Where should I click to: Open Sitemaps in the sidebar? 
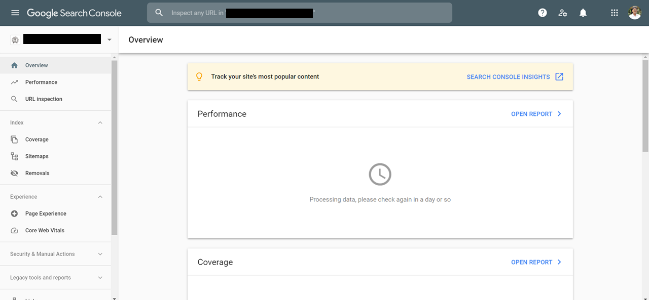[55, 156]
